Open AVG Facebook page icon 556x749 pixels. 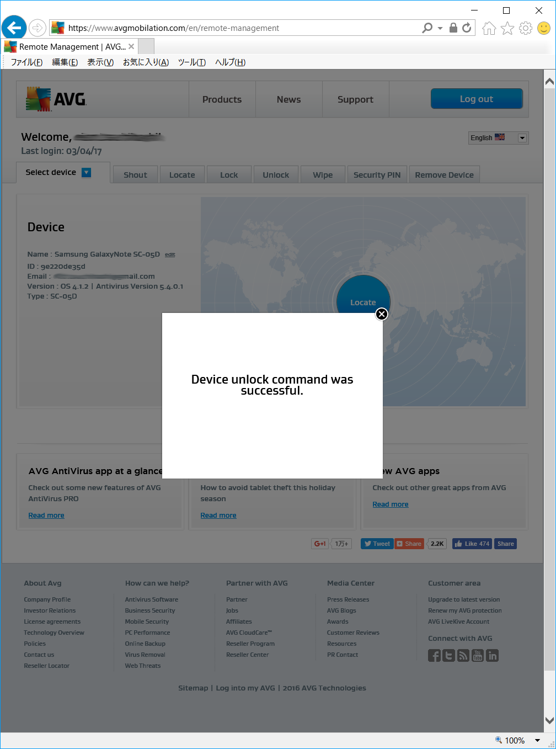435,656
